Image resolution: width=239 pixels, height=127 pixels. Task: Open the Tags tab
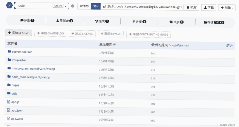click(177, 22)
